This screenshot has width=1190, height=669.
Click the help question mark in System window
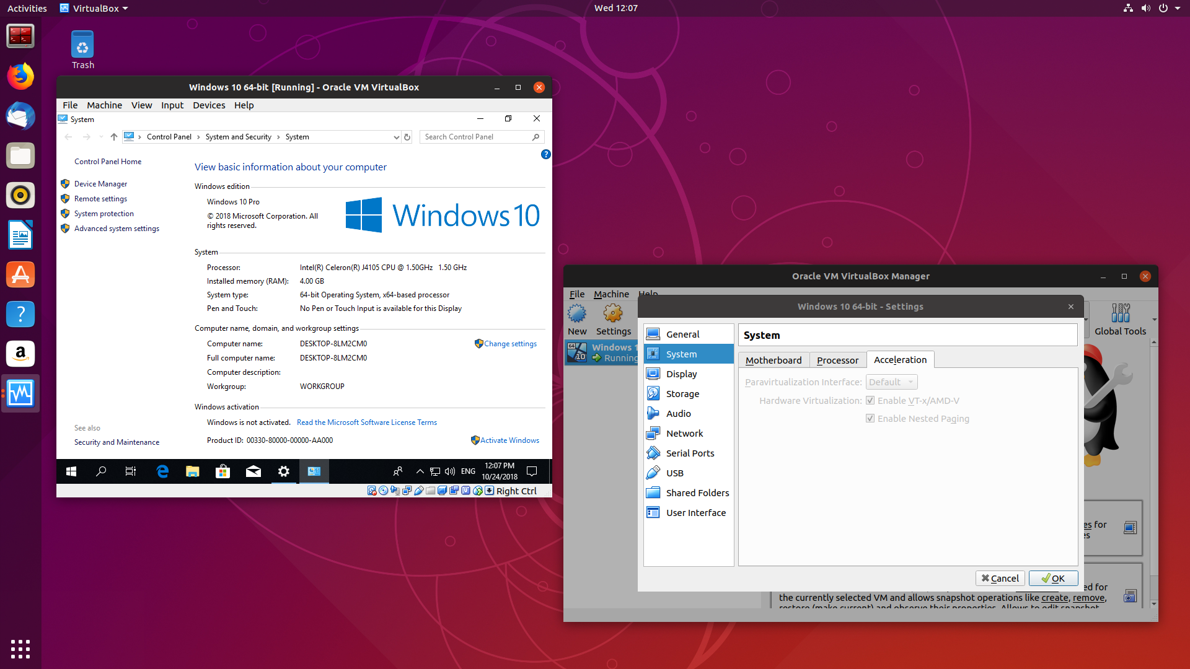[545, 154]
